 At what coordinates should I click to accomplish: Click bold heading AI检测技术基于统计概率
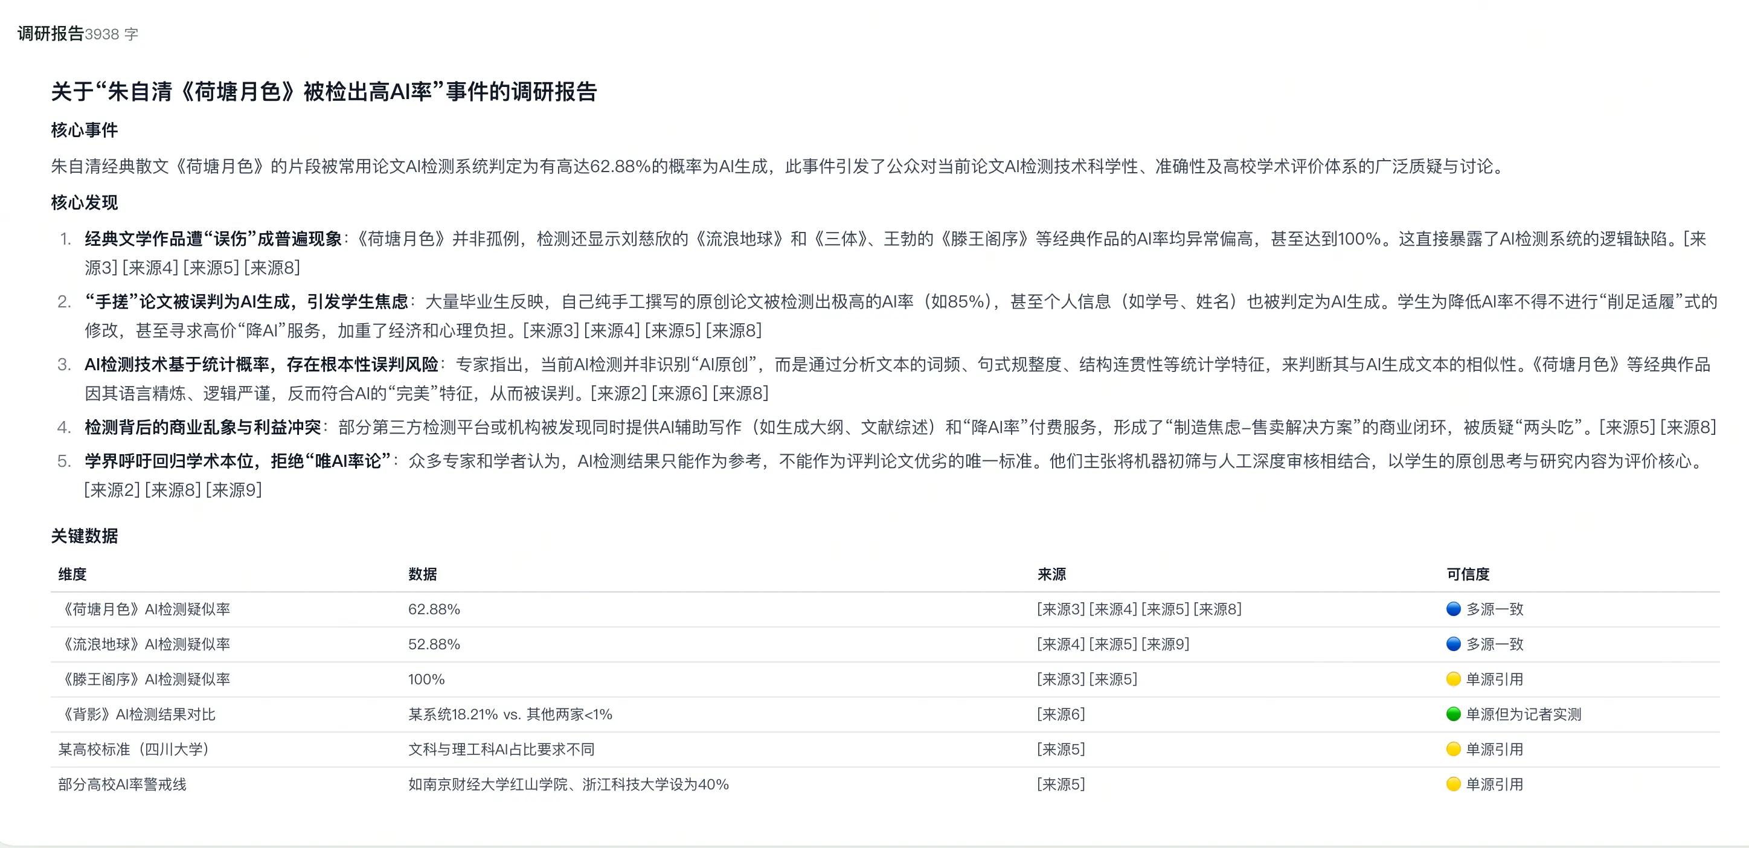[262, 365]
